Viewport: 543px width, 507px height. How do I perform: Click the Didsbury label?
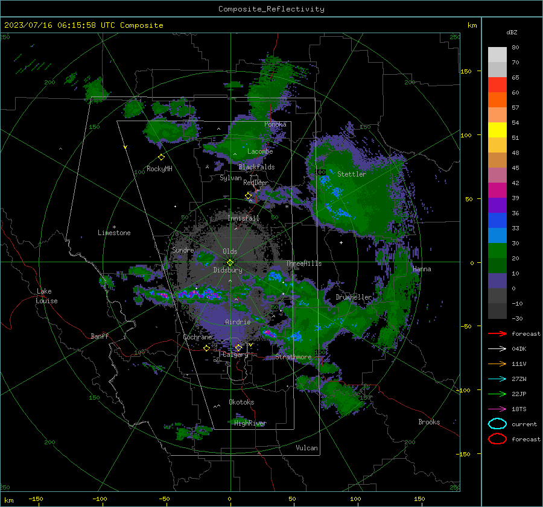pyautogui.click(x=227, y=270)
